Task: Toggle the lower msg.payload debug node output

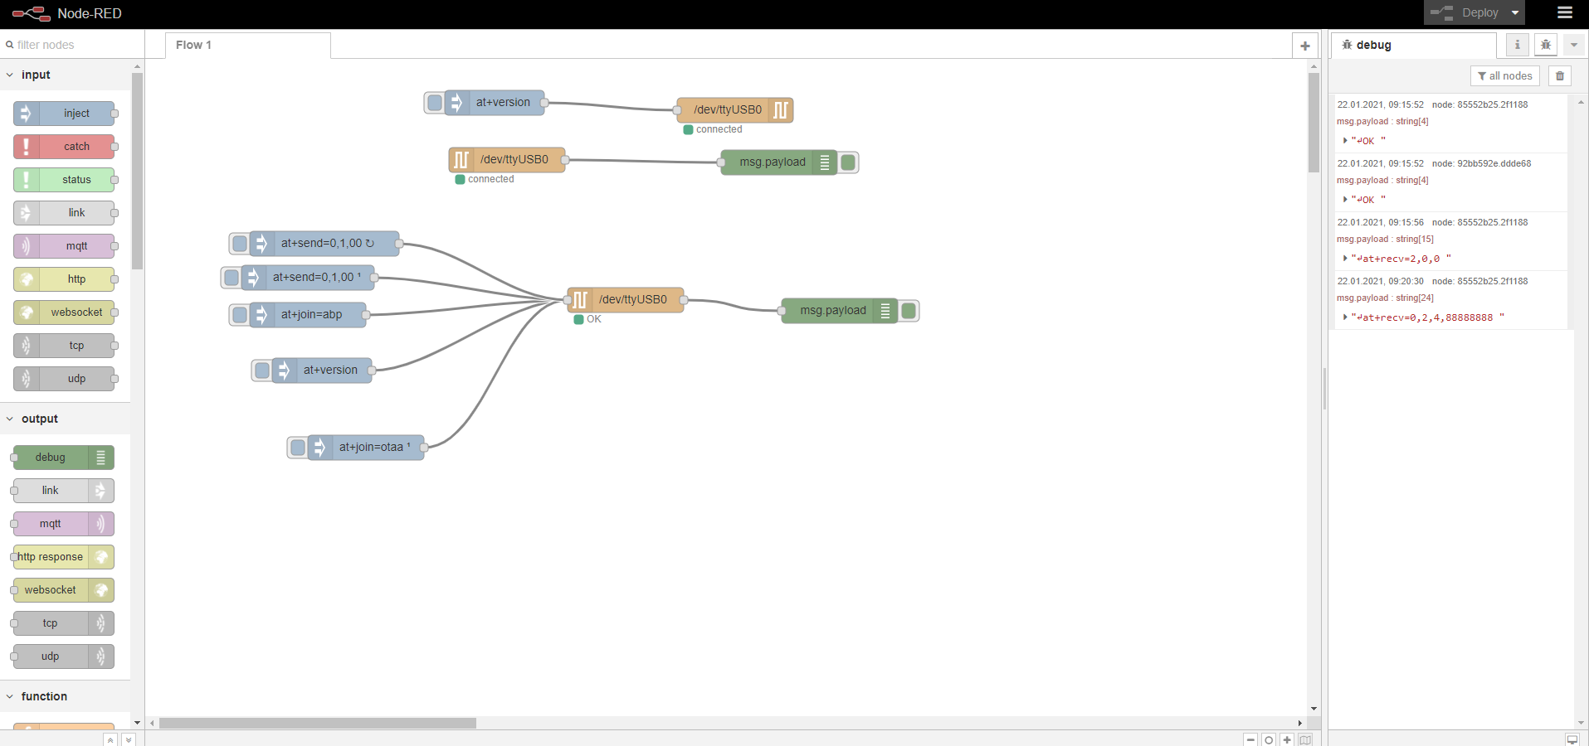Action: pos(909,311)
